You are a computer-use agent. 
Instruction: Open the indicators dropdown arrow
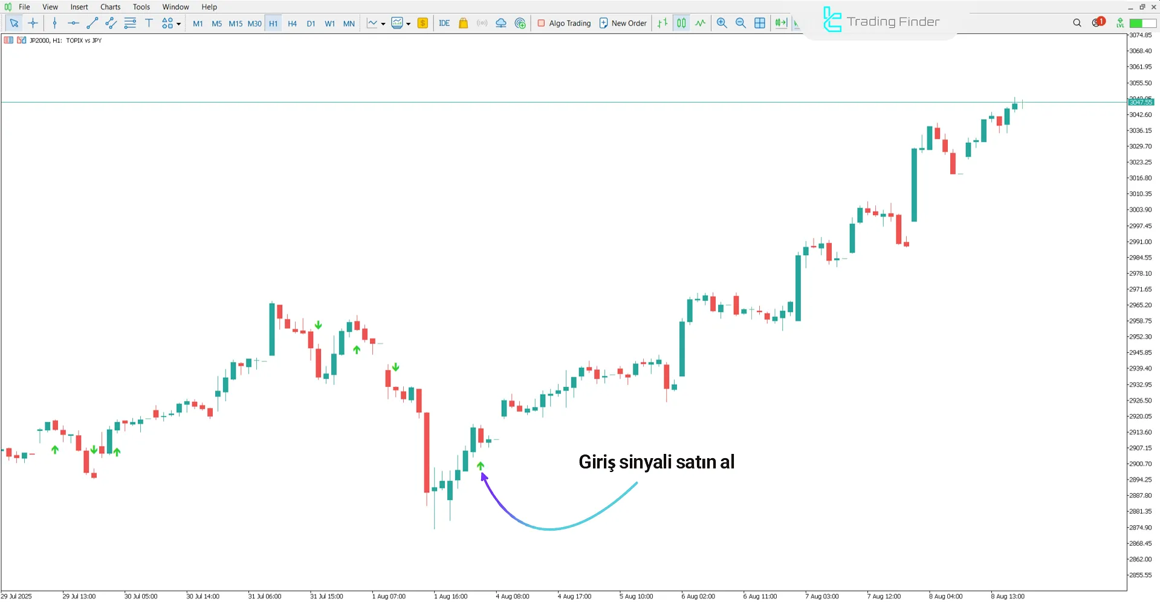point(409,23)
